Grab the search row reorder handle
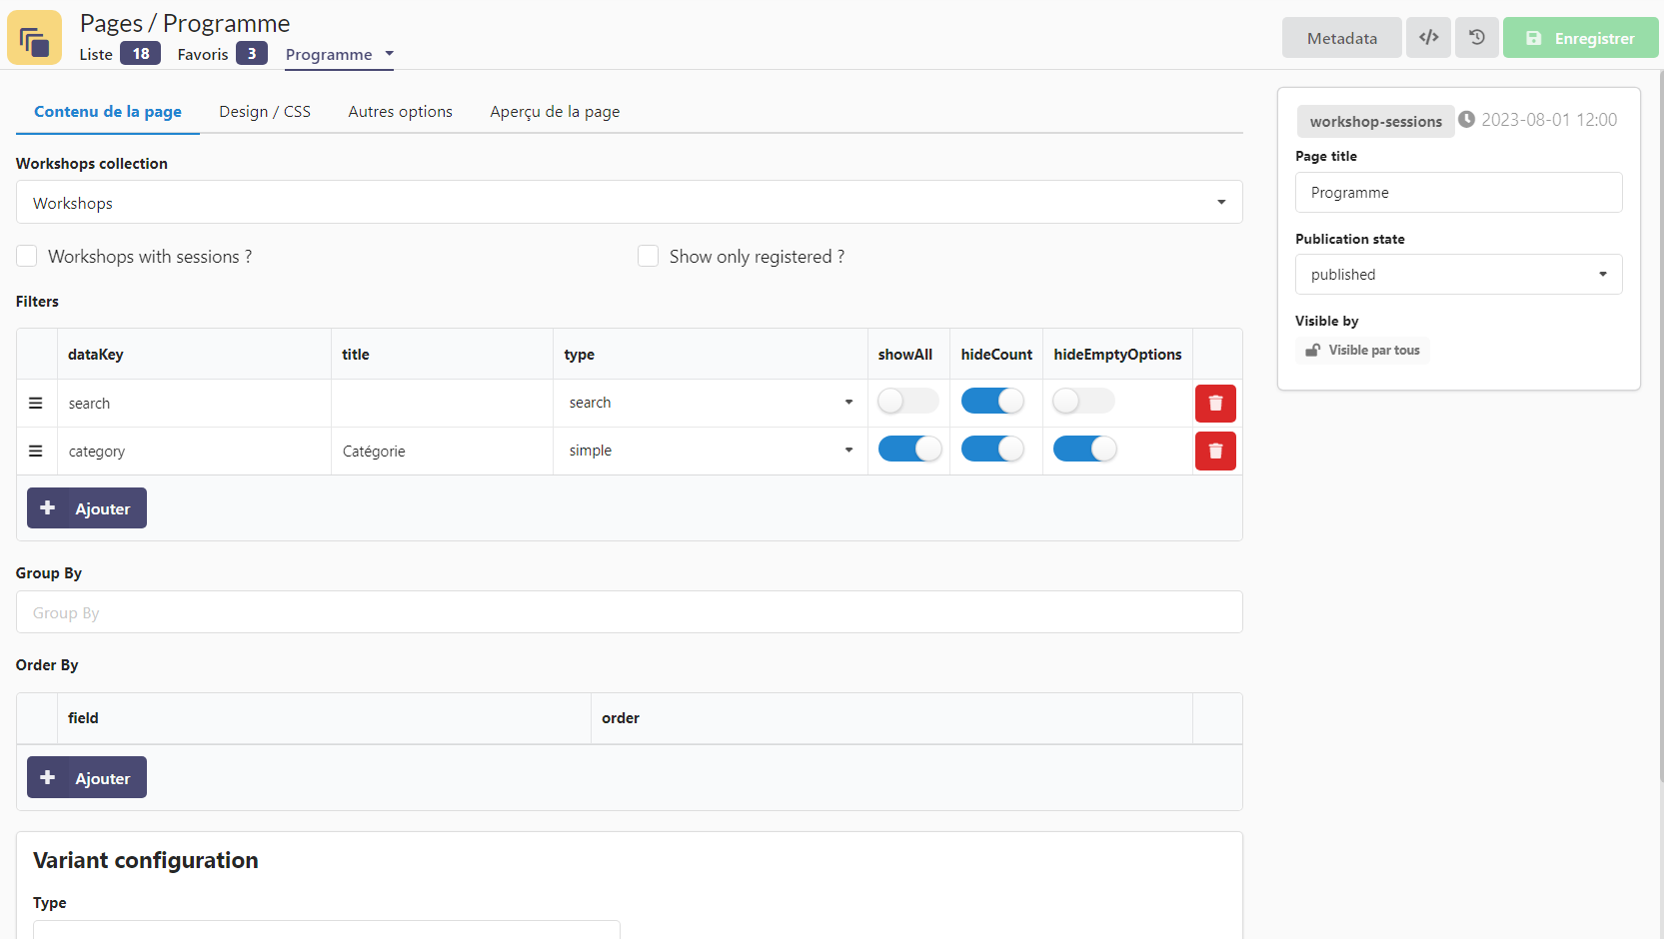 [x=36, y=404]
